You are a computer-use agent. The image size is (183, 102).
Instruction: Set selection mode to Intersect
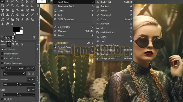22,44
